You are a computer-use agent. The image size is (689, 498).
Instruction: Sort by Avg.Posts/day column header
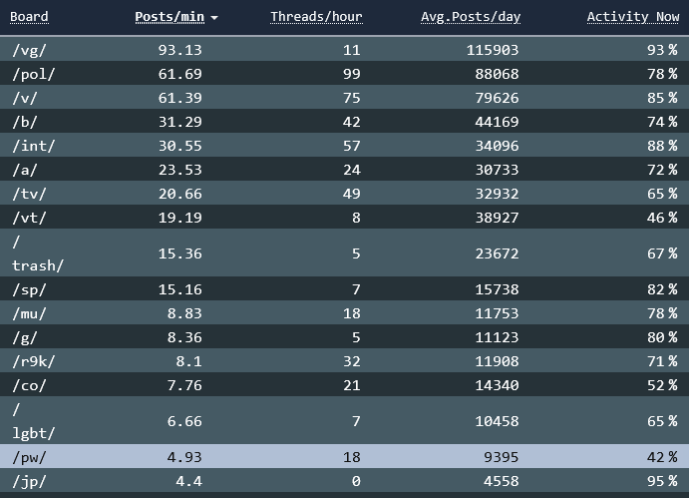click(471, 17)
